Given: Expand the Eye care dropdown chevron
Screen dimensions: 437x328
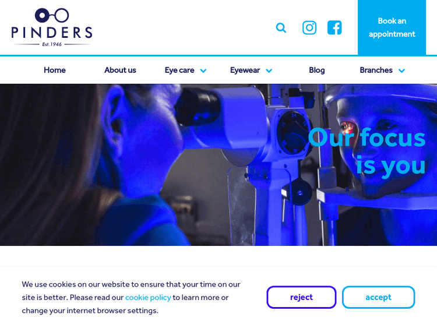Looking at the screenshot, I should point(203,70).
